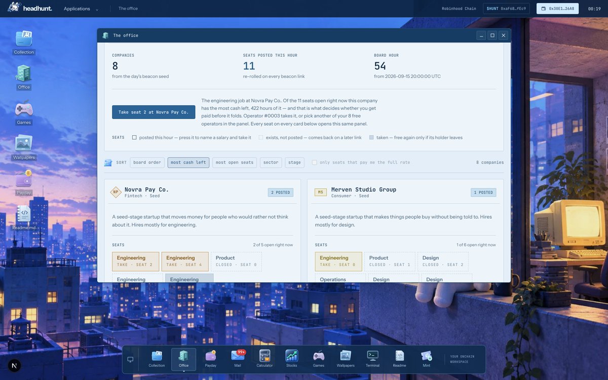The height and width of the screenshot is (380, 608).
Task: Click Merven Studio Group company name
Action: click(x=364, y=189)
